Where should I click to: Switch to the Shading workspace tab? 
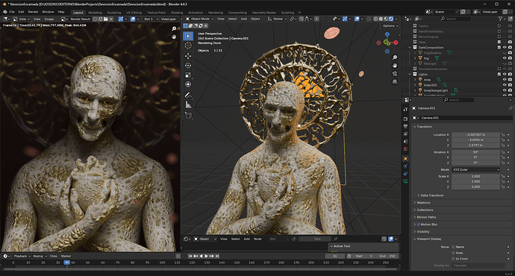(177, 13)
